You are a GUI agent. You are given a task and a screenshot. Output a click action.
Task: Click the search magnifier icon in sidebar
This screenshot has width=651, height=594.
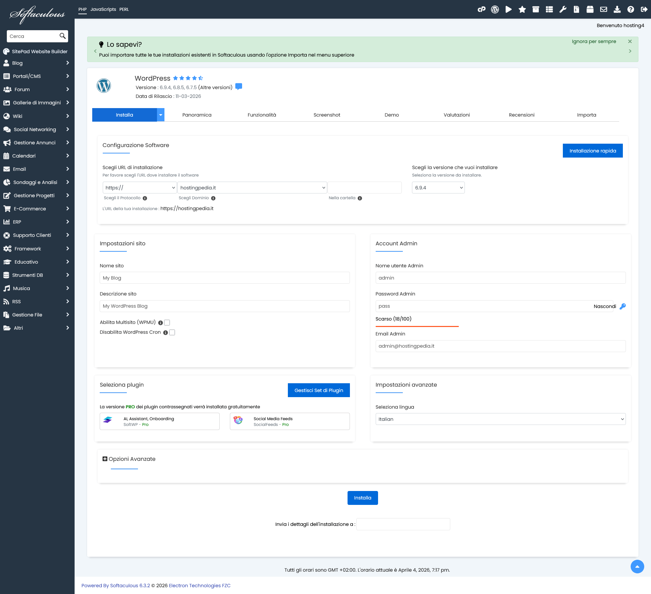[62, 36]
